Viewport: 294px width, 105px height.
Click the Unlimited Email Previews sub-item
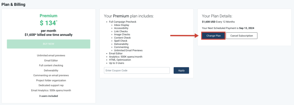[128, 50]
